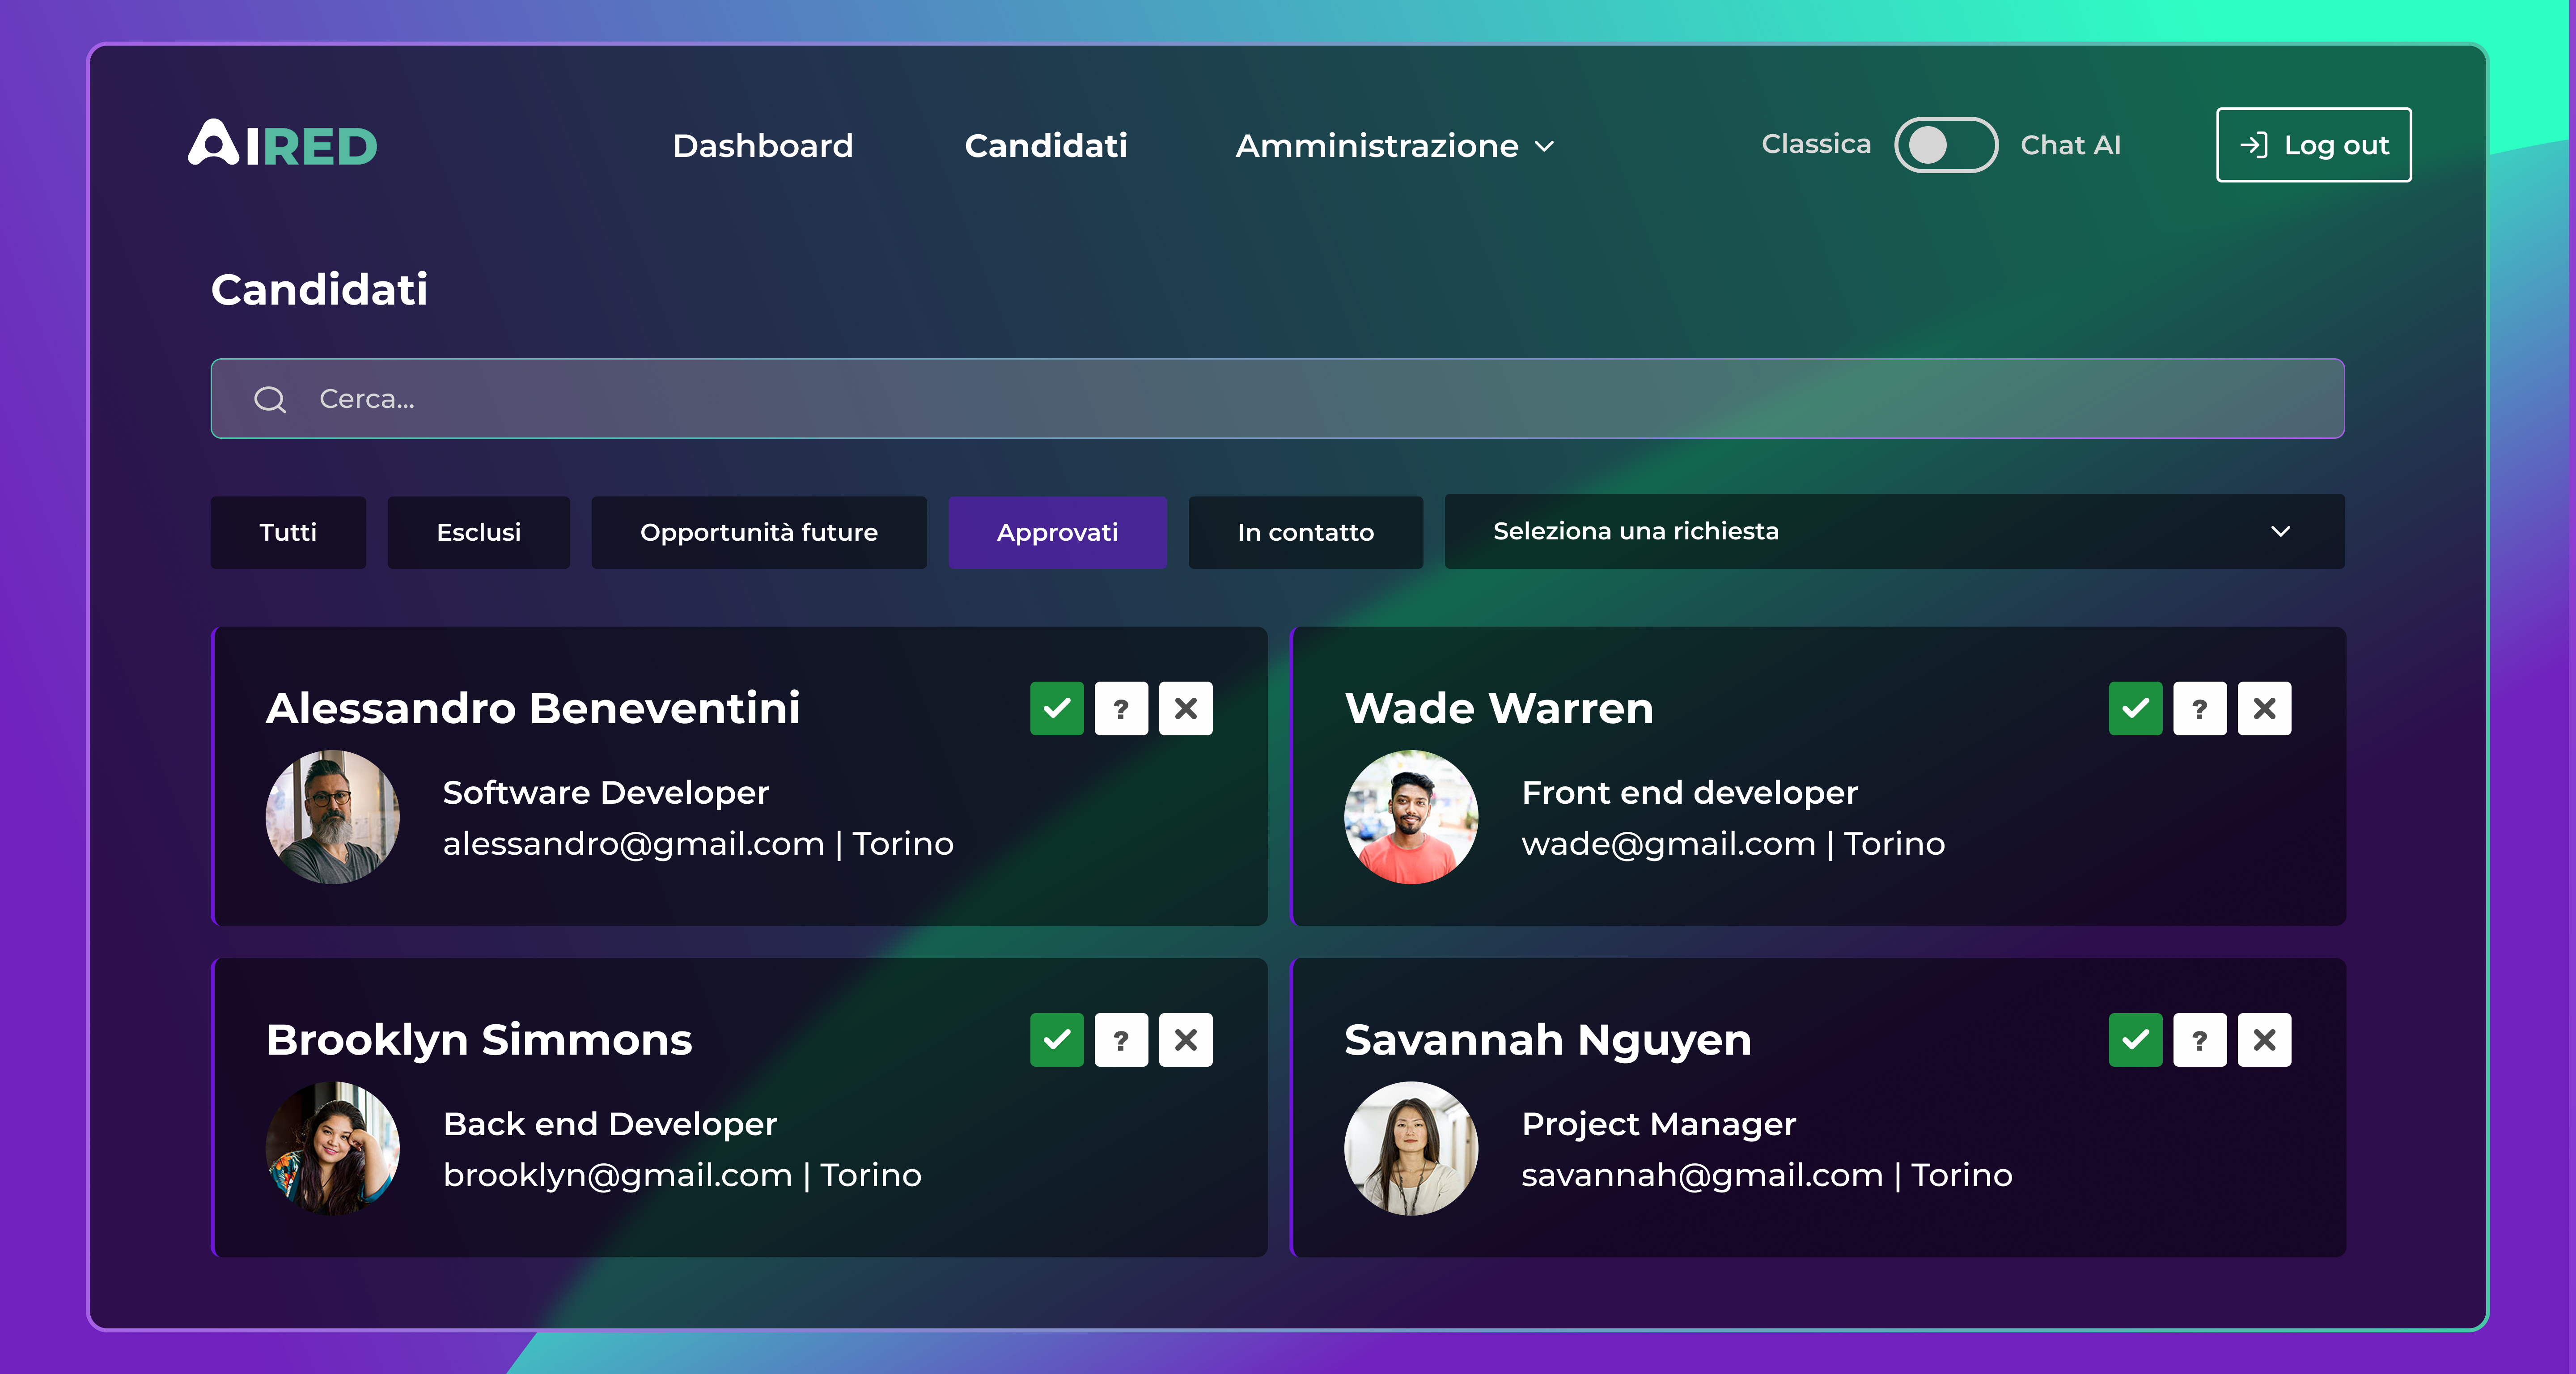The width and height of the screenshot is (2576, 1374).
Task: Mark Wade Warren with question mark
Action: pos(2200,708)
